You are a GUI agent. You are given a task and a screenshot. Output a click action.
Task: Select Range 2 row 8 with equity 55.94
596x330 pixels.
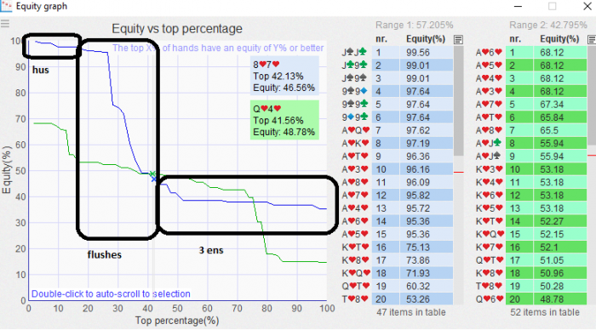tap(530, 143)
